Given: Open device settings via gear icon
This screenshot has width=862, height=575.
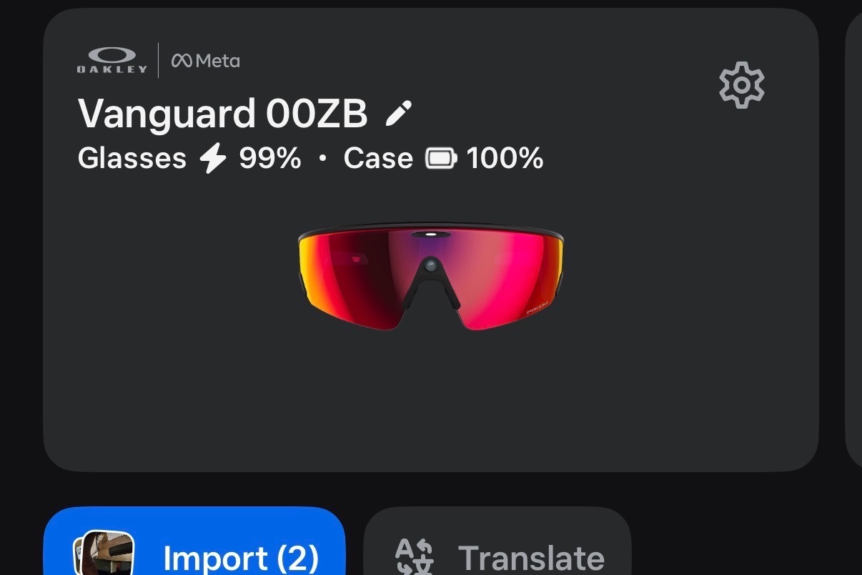Looking at the screenshot, I should pos(741,85).
